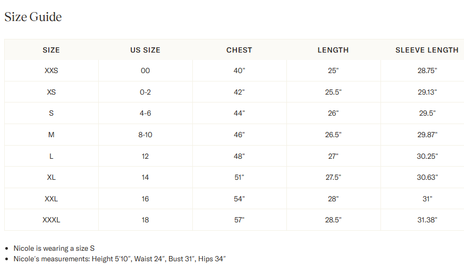464x276 pixels.
Task: Click the 31.38" sleeve length value
Action: click(x=427, y=220)
